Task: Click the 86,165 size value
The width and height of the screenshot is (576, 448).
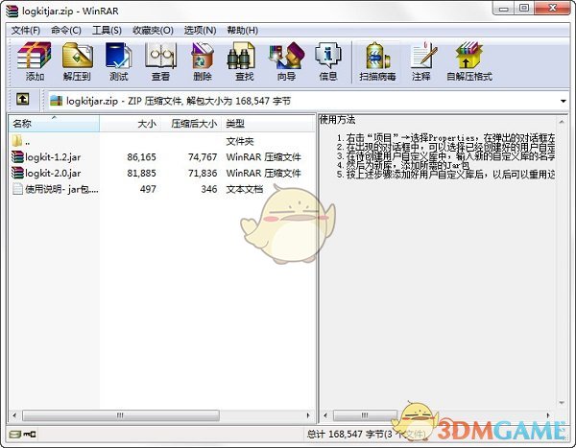Action: pos(141,157)
